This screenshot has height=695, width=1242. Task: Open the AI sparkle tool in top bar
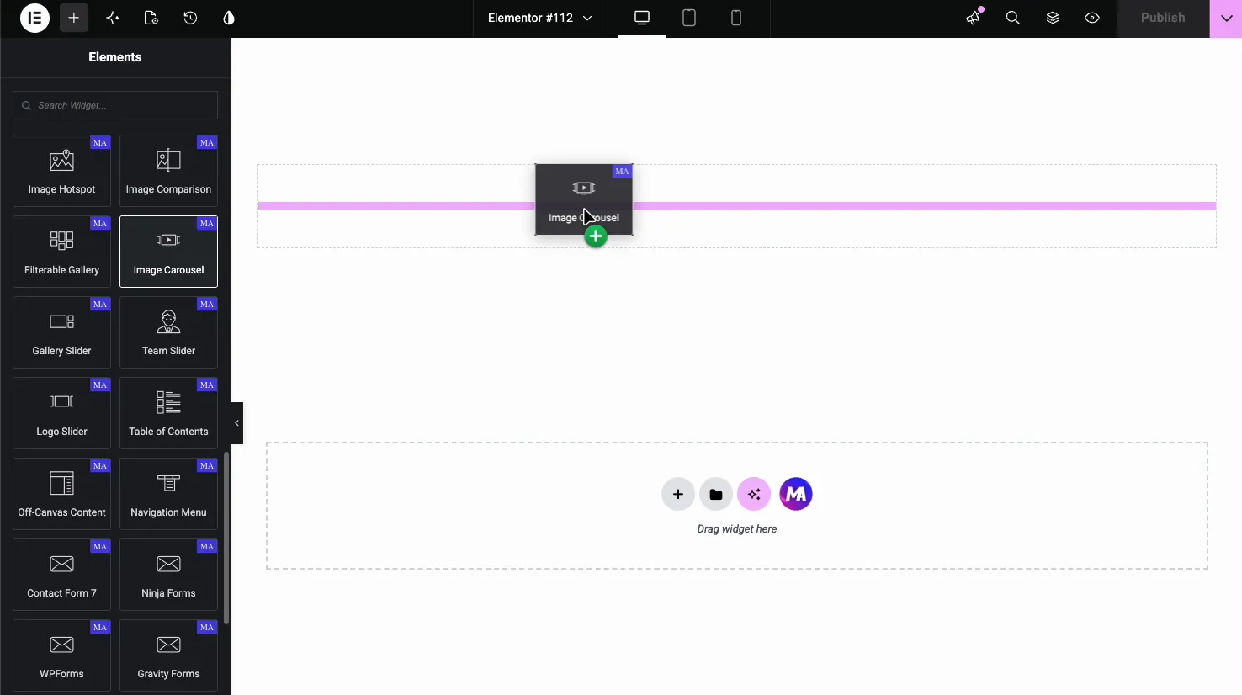(x=113, y=18)
